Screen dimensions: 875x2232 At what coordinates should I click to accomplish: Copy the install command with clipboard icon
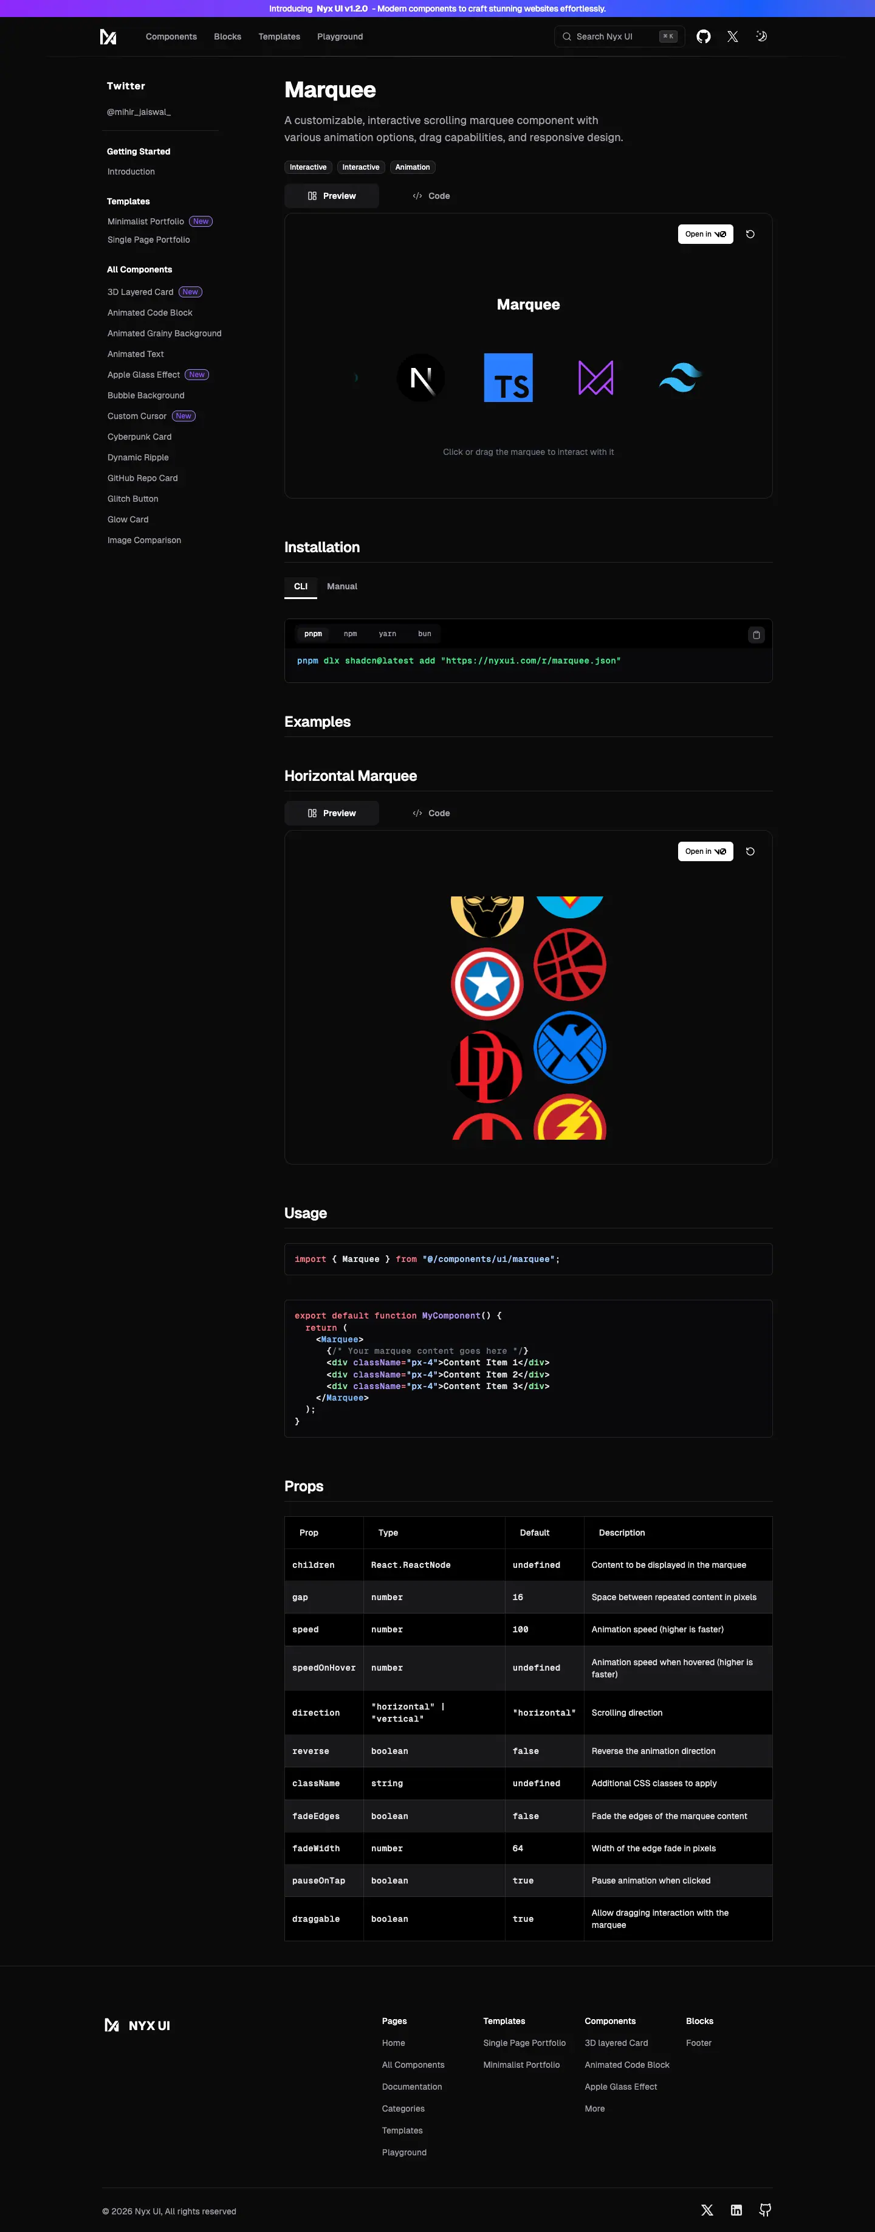coord(757,635)
